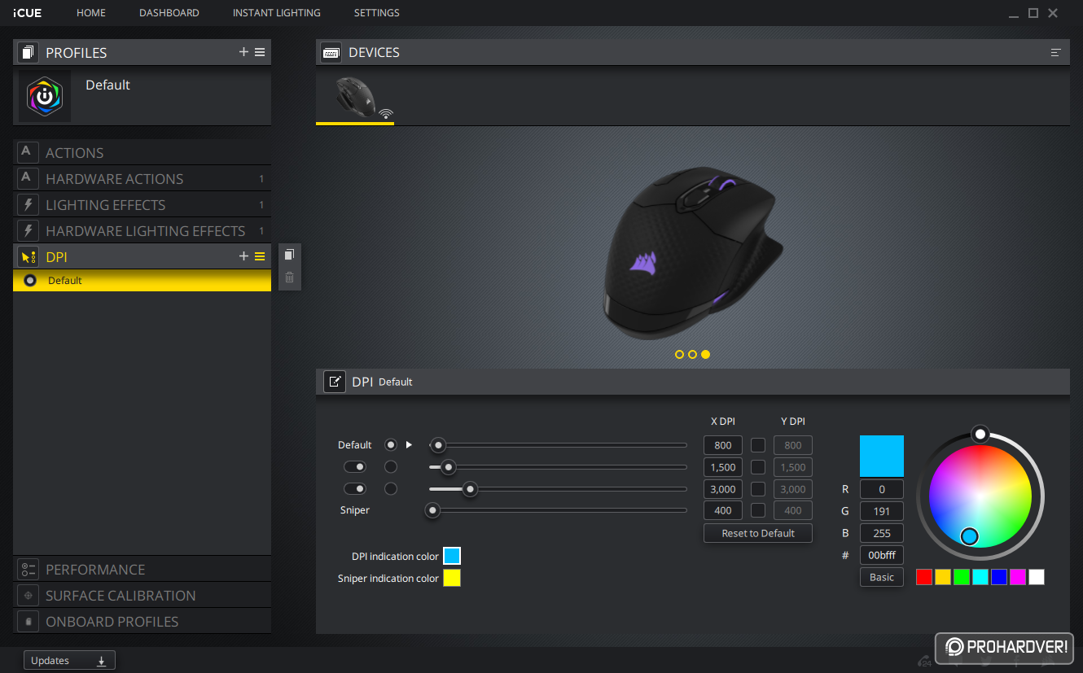Click the Updates button
The height and width of the screenshot is (673, 1083).
click(69, 660)
